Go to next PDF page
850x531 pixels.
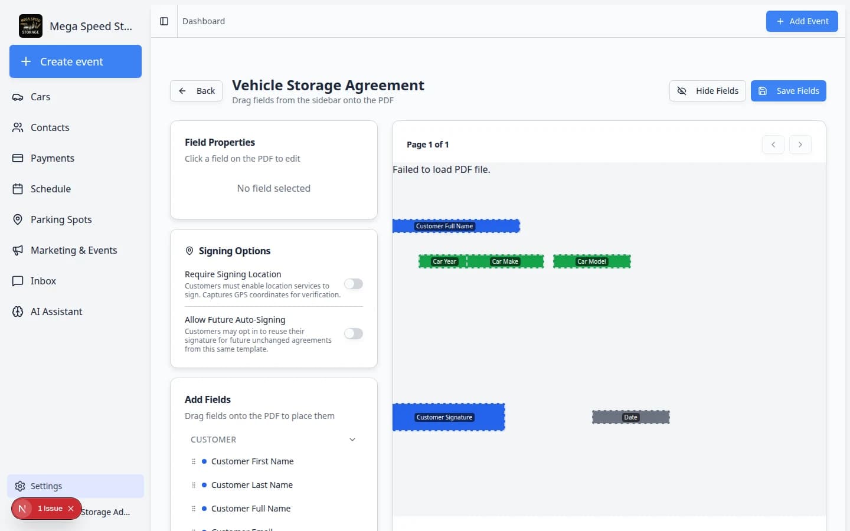pyautogui.click(x=800, y=145)
